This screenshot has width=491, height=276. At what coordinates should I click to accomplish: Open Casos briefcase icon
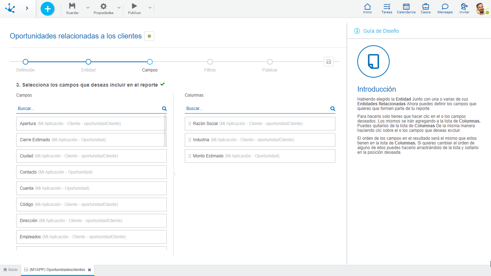(426, 9)
